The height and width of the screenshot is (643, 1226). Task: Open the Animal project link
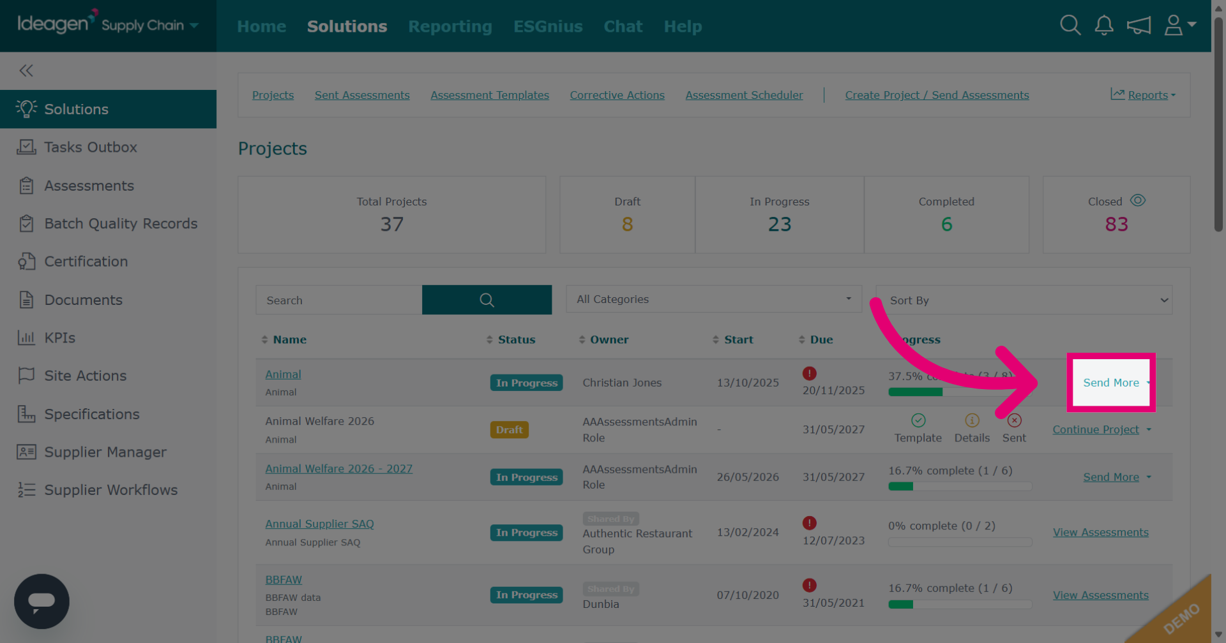[283, 374]
